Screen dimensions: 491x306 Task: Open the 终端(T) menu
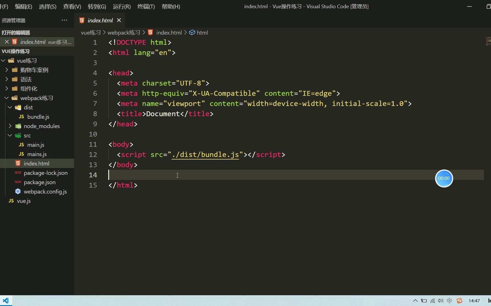click(x=146, y=7)
